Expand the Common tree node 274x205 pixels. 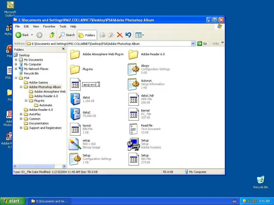point(21,119)
